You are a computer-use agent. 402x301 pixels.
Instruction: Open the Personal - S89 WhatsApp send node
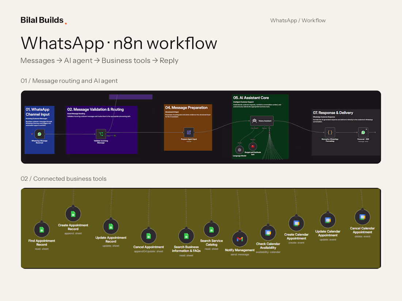point(363,132)
